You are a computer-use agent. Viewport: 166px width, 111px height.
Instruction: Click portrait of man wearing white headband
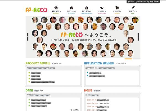pyautogui.click(x=131, y=27)
